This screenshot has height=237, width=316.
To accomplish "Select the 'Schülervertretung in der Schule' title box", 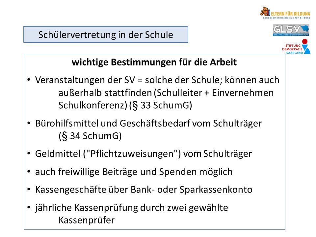I will [x=106, y=34].
